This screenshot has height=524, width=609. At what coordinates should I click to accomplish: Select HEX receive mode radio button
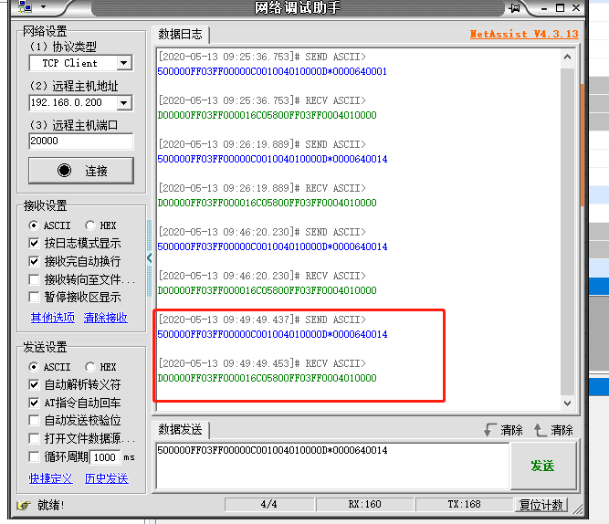(91, 225)
